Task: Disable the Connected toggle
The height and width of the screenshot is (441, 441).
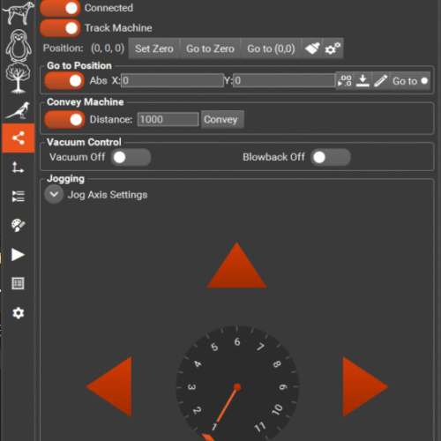Action: 60,8
